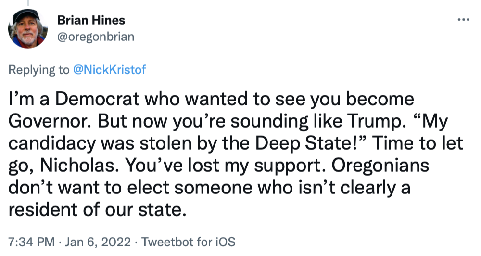Click the @oregonbrian handle

click(96, 37)
